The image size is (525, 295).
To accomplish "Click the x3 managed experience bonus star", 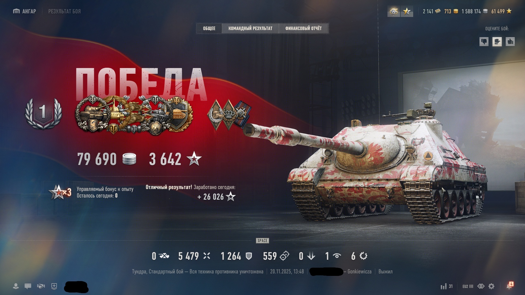I will click(x=60, y=192).
